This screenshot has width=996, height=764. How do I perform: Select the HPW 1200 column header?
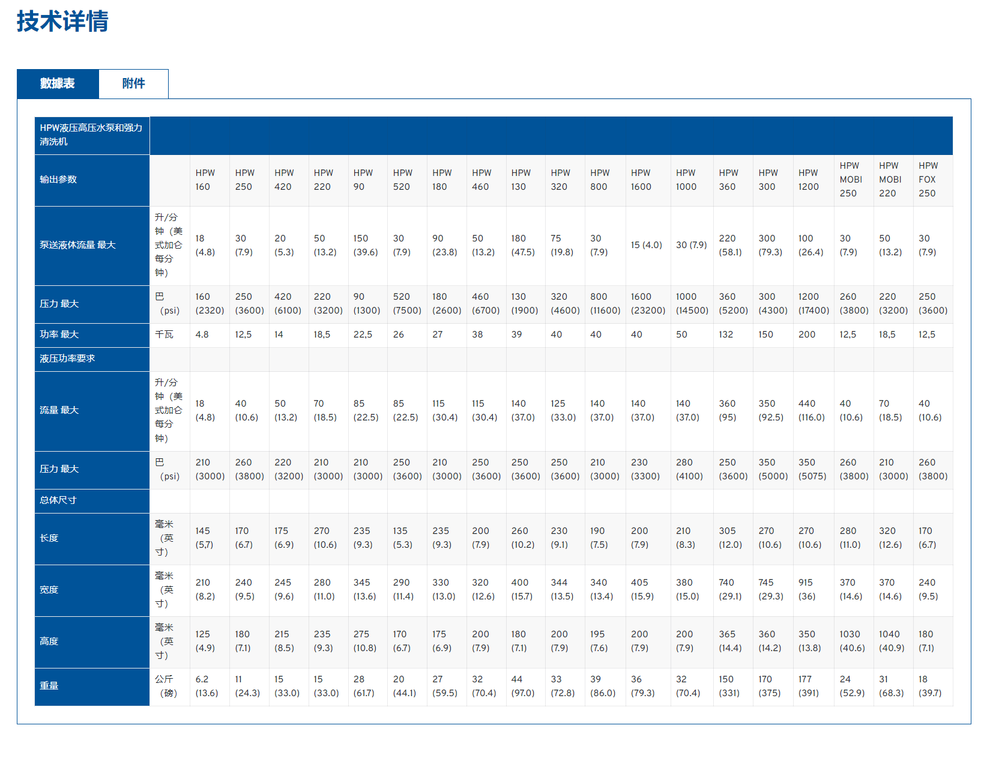click(x=808, y=180)
